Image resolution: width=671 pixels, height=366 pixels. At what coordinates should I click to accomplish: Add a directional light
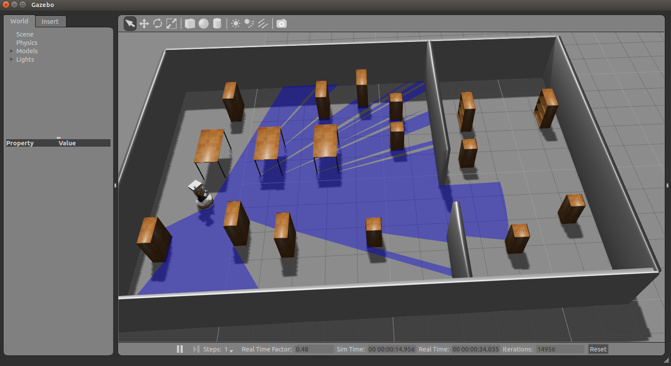point(263,23)
